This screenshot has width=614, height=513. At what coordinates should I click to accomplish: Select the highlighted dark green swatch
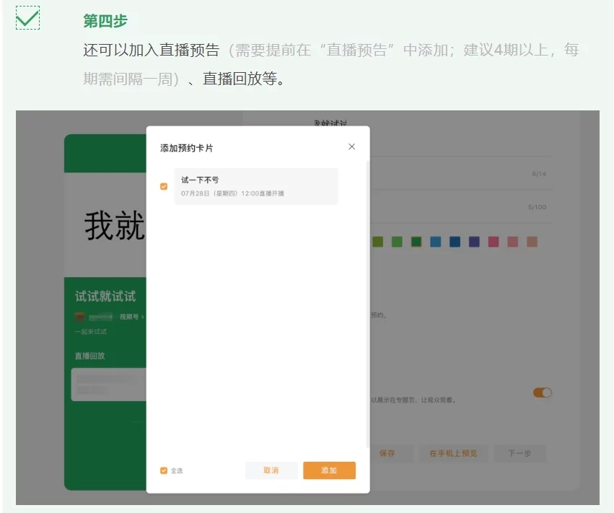coord(416,242)
